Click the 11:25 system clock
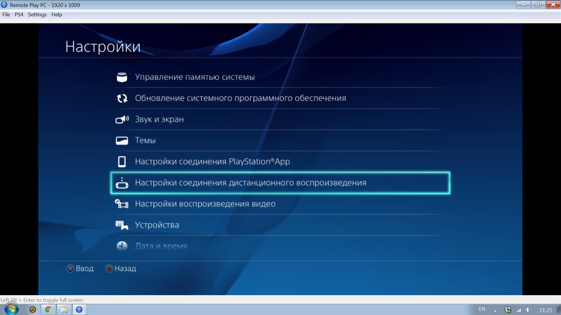This screenshot has height=315, width=561. (546, 310)
